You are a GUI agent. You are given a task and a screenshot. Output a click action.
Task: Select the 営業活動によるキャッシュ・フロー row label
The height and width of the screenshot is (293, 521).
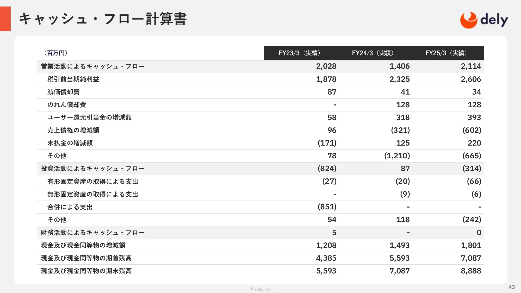pos(93,66)
